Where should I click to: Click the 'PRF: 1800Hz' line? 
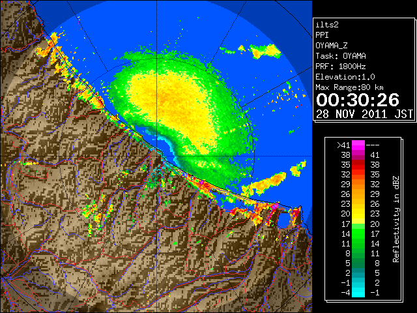tap(341, 67)
